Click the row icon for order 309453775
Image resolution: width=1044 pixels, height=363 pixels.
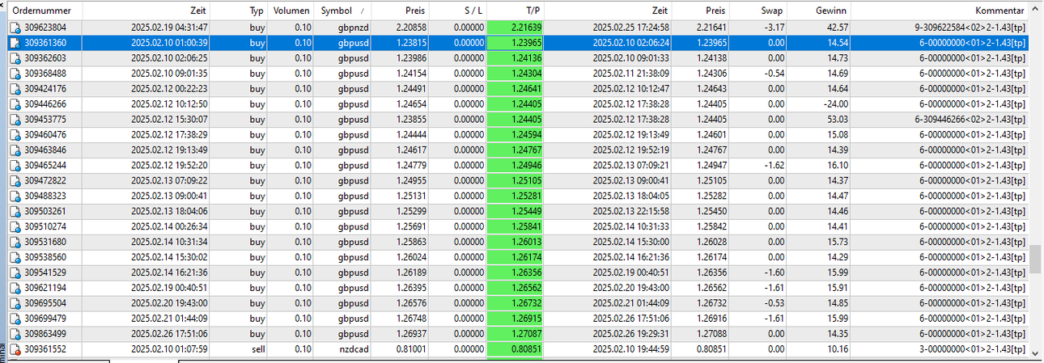15,120
